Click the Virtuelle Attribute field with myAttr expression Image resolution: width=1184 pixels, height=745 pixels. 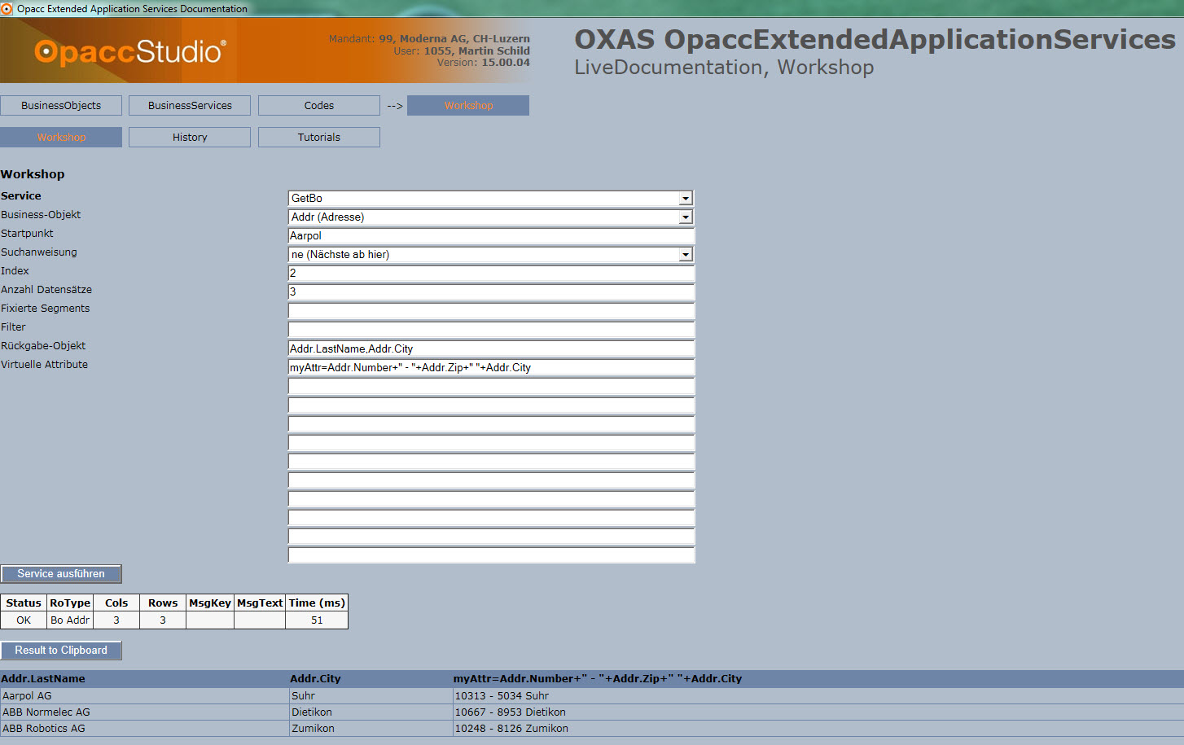tap(491, 367)
